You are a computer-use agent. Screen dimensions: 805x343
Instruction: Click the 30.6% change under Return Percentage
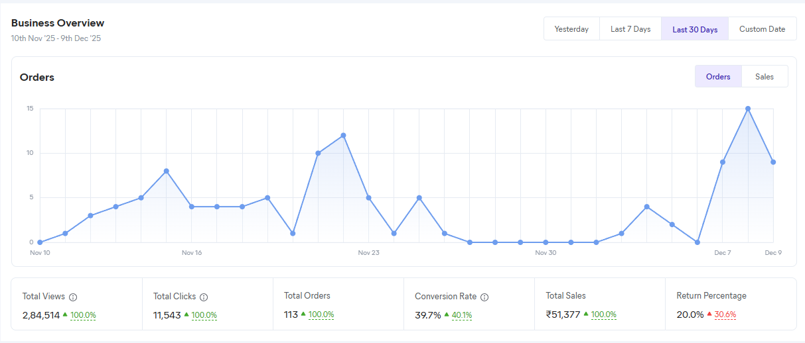pyautogui.click(x=725, y=315)
